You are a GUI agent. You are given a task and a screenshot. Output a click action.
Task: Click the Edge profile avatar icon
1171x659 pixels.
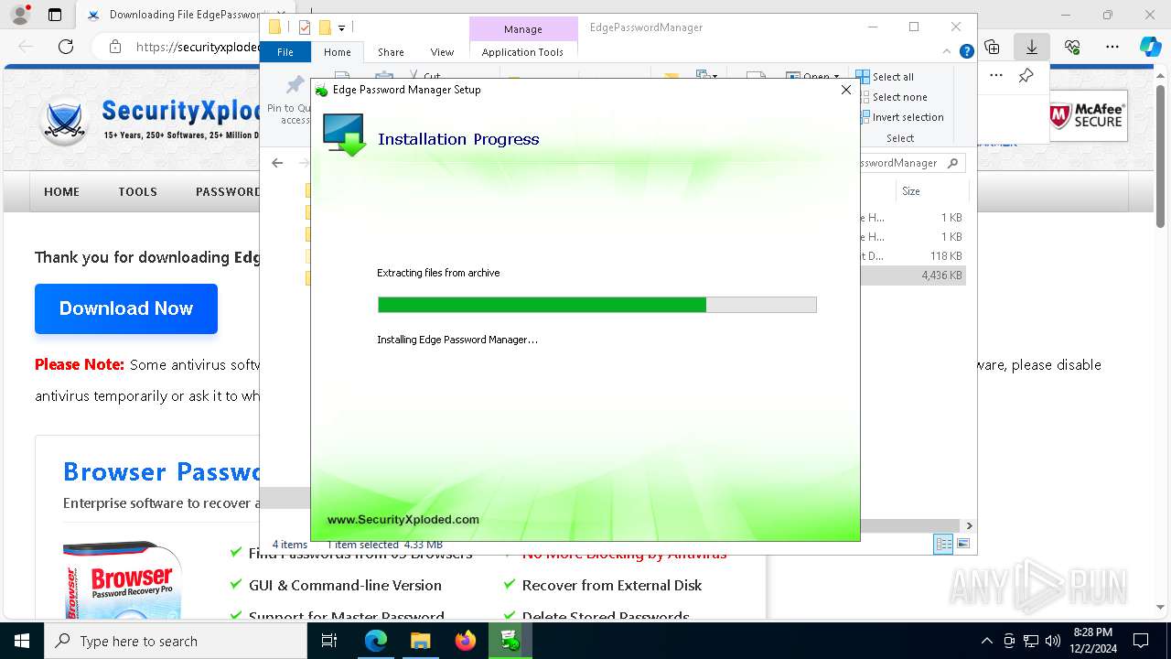pyautogui.click(x=19, y=15)
